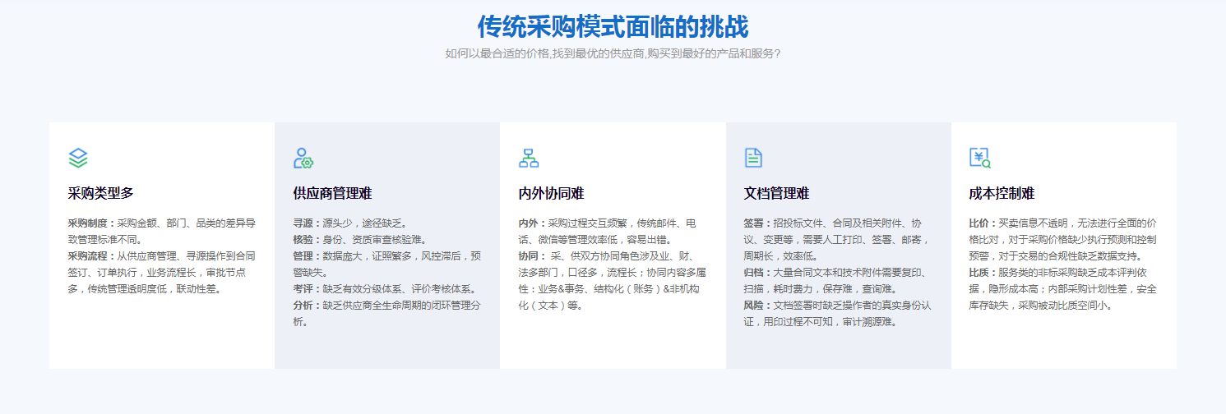Click the bold 考评 label in supplier card
Viewport: 1226px width, 414px height.
pos(303,289)
